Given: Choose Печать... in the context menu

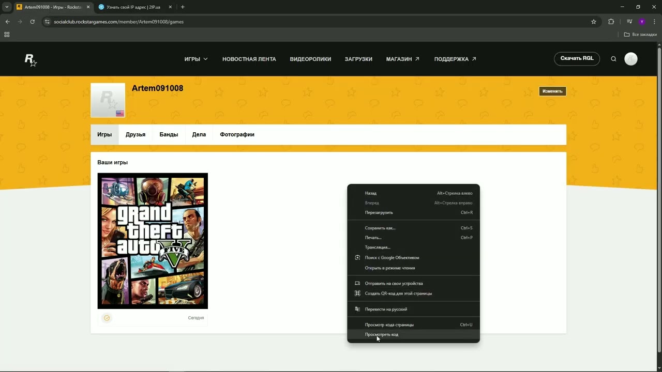Looking at the screenshot, I should [x=413, y=238].
